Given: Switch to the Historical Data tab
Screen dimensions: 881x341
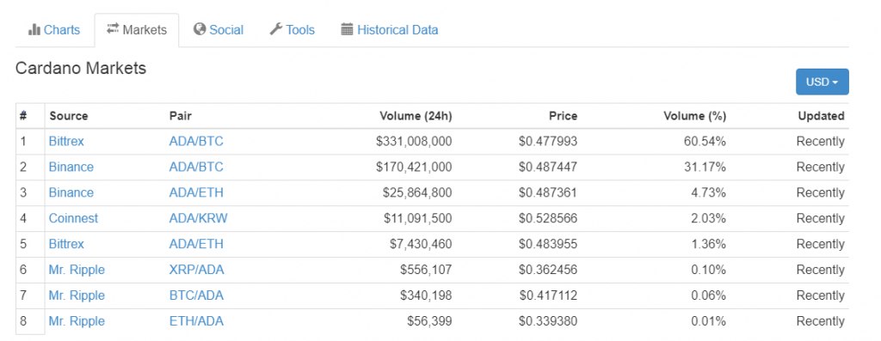Looking at the screenshot, I should pos(390,30).
